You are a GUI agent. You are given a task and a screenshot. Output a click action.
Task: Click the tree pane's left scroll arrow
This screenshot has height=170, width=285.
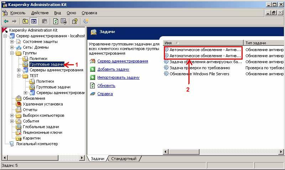pyautogui.click(x=5, y=158)
